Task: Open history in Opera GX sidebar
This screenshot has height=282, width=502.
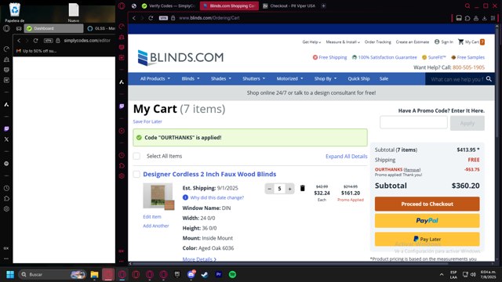Action: click(x=122, y=155)
